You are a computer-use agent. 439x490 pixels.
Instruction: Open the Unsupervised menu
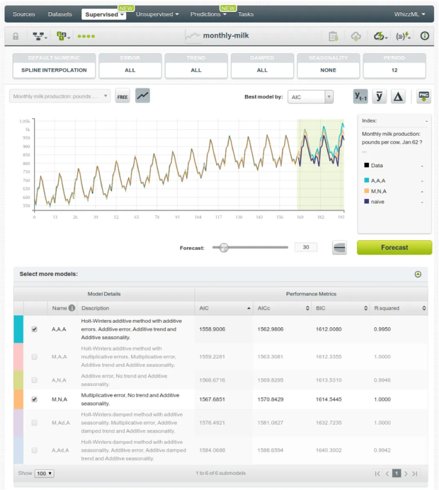click(x=157, y=14)
